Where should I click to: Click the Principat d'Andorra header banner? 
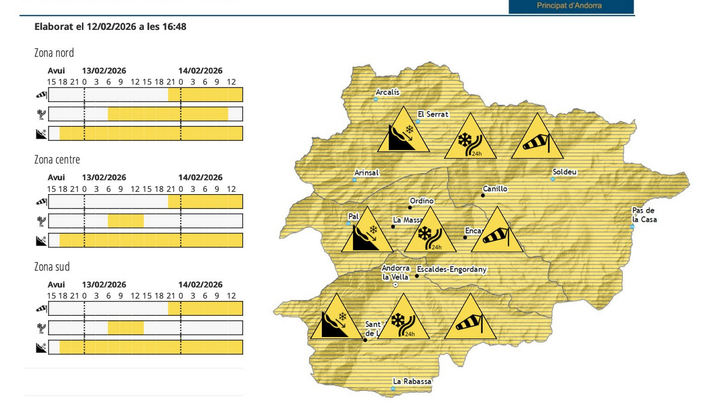pos(570,6)
